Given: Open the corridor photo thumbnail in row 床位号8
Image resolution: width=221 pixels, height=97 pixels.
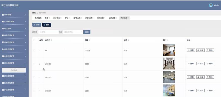Looking at the screenshot, I should click(x=169, y=64).
